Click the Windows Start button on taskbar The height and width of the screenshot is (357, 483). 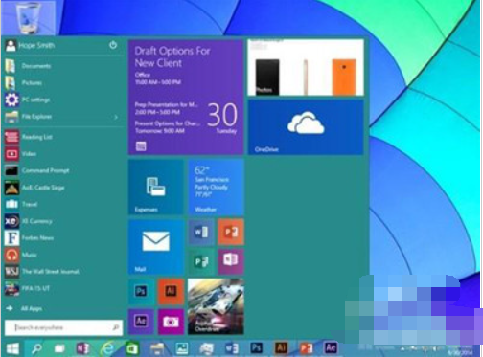pos(12,348)
